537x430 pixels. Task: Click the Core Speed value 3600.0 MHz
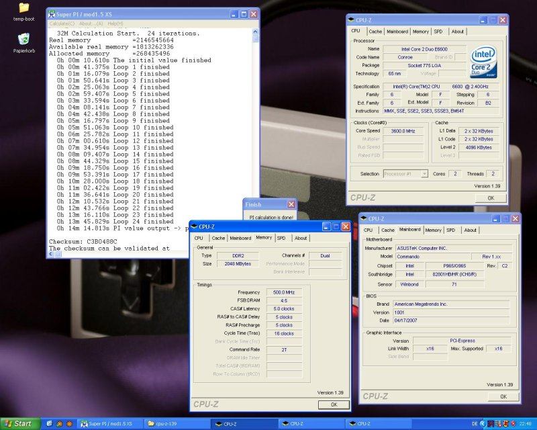(403, 131)
